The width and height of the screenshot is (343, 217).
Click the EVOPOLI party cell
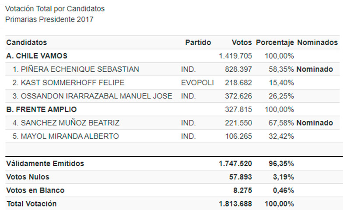[196, 83]
